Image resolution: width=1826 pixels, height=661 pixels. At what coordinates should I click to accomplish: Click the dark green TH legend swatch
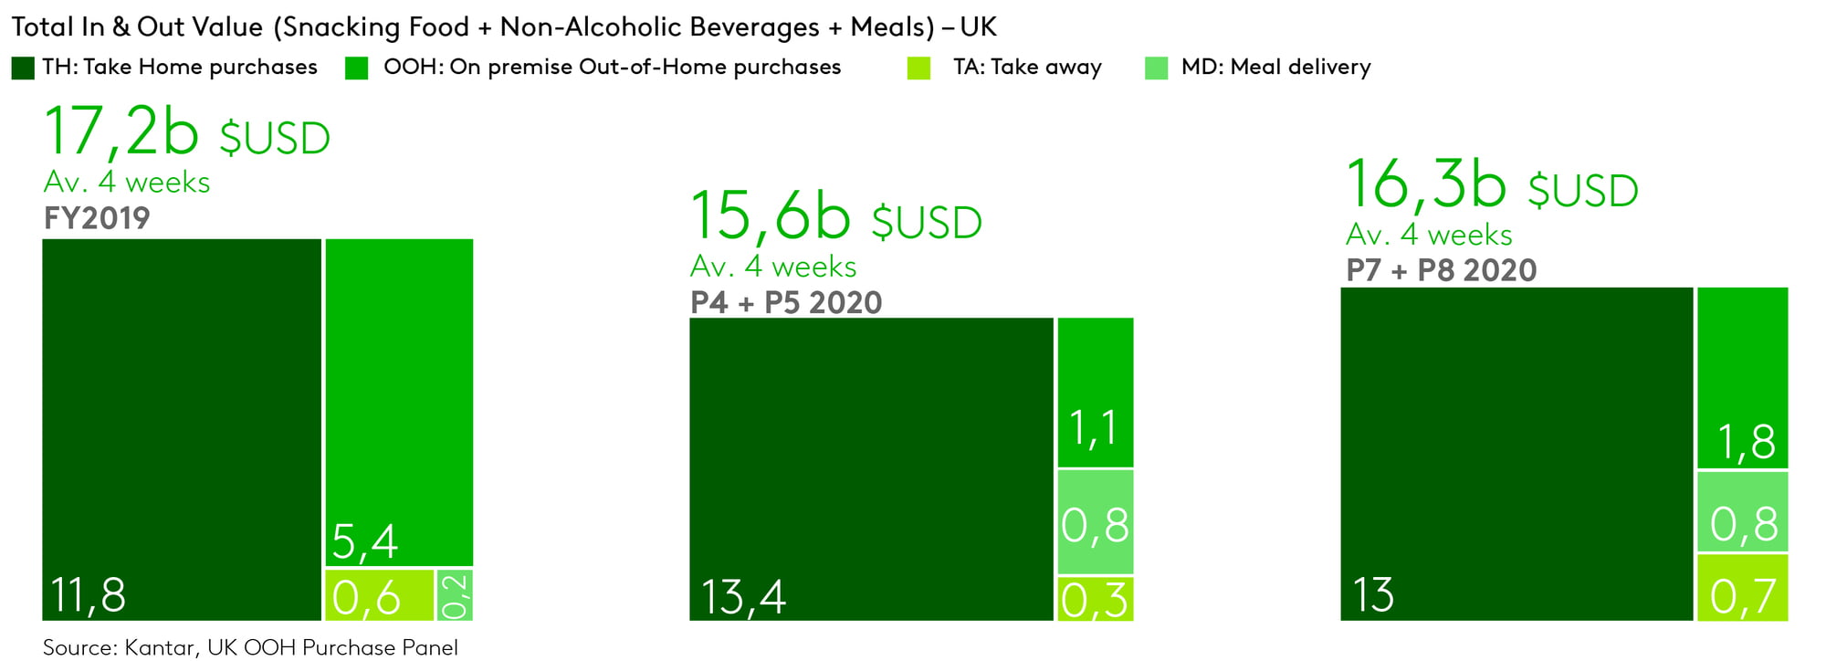[23, 68]
